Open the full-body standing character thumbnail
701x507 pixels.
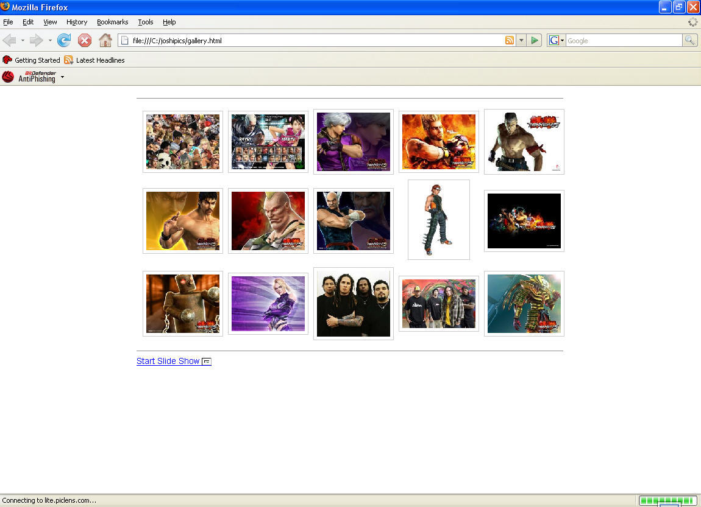(x=439, y=220)
